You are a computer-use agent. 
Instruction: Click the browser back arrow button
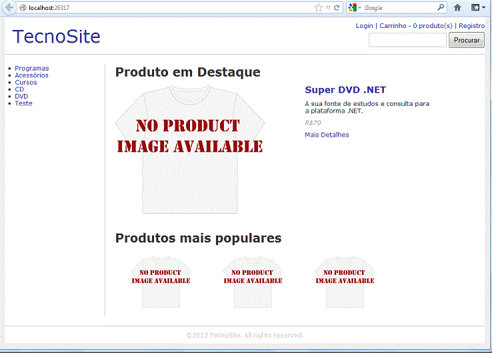point(9,7)
